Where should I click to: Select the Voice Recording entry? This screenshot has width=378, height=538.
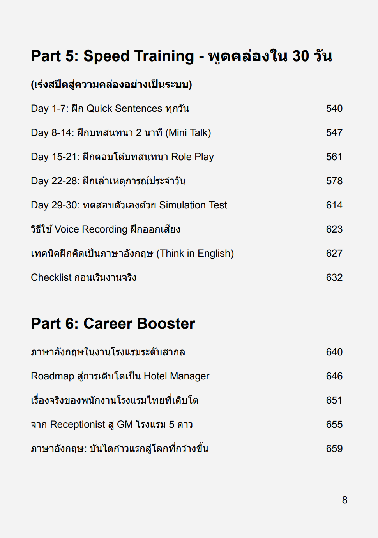pos(106,229)
